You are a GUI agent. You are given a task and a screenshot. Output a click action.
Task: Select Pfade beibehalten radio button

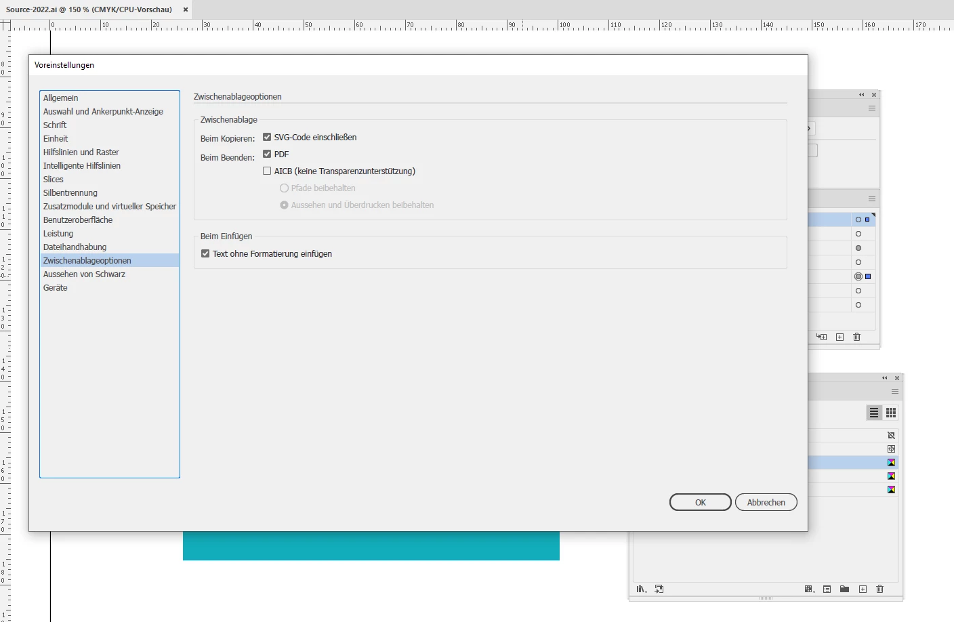pos(284,188)
